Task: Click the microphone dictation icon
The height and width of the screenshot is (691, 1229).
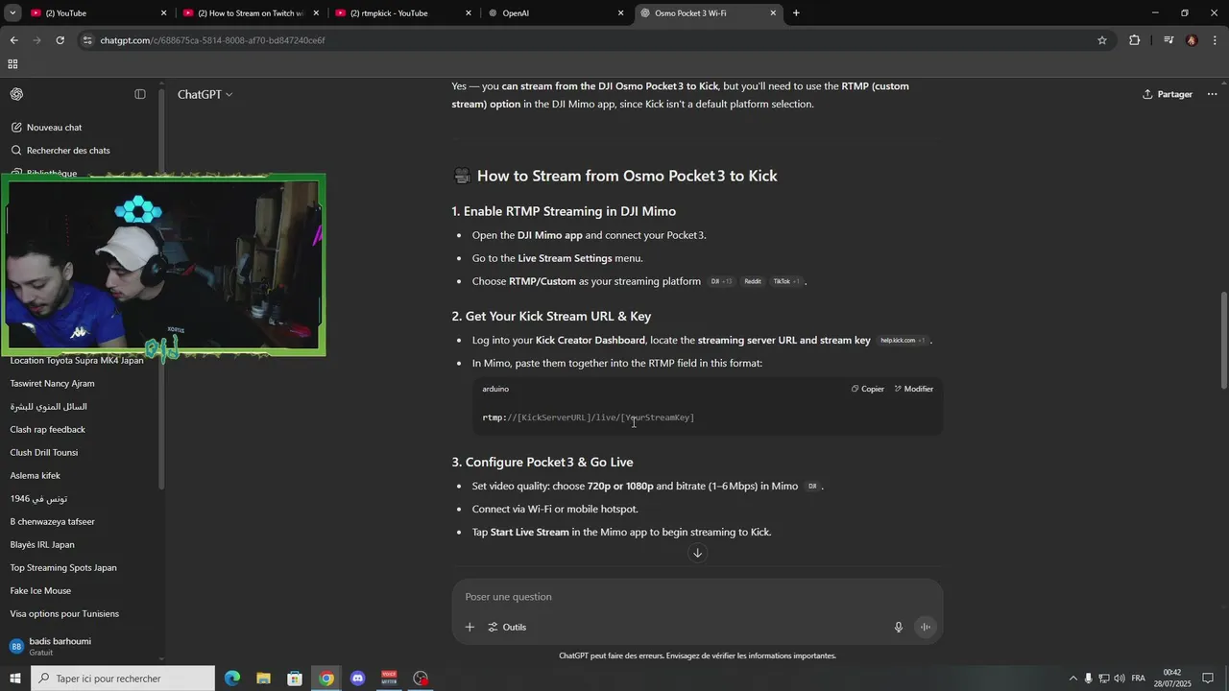Action: click(x=899, y=627)
